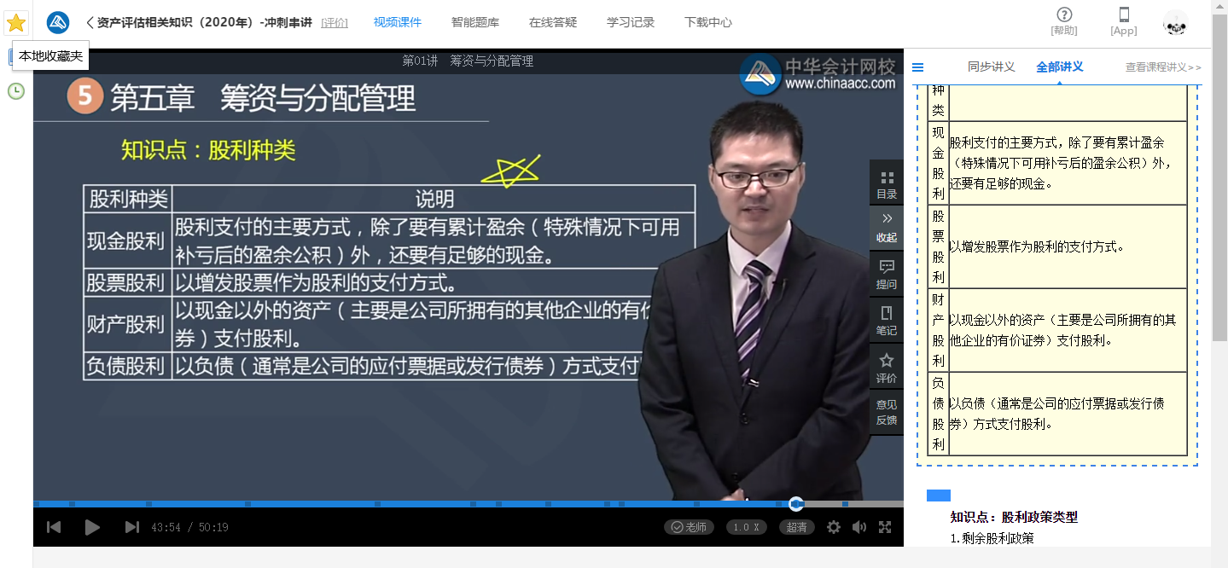Click the 第01讲 筹资与分配管理 video title

[x=468, y=61]
